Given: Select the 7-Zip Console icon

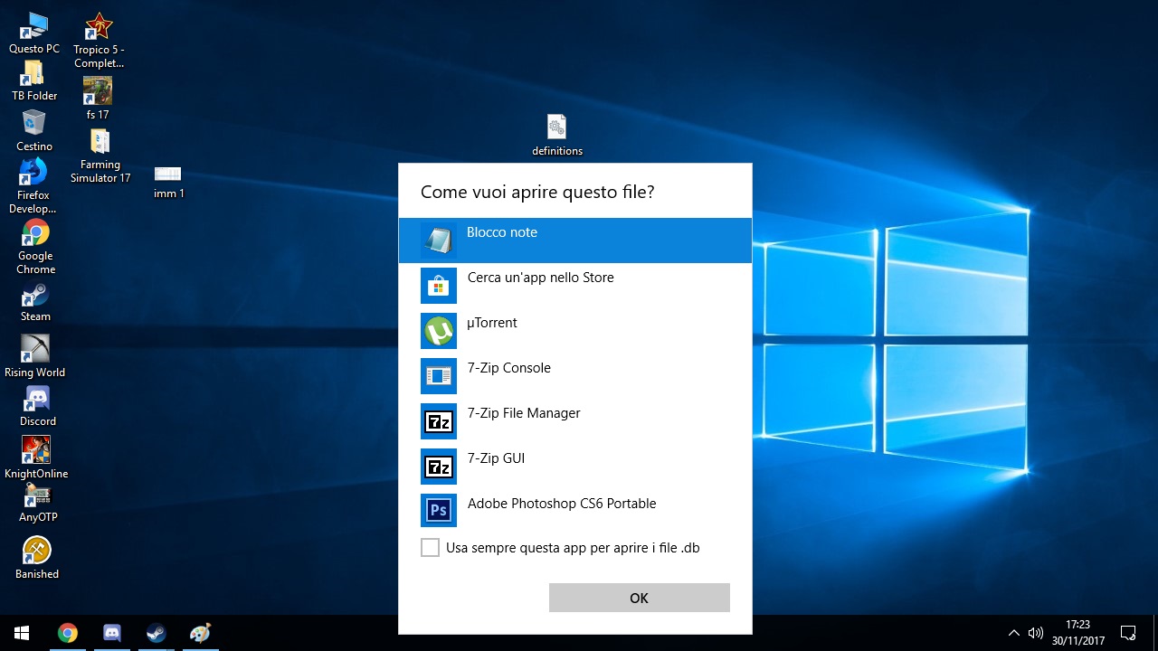Looking at the screenshot, I should (439, 376).
